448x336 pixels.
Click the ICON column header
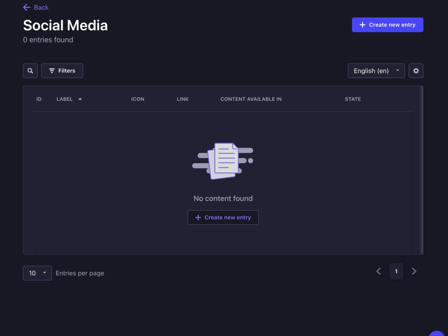138,99
